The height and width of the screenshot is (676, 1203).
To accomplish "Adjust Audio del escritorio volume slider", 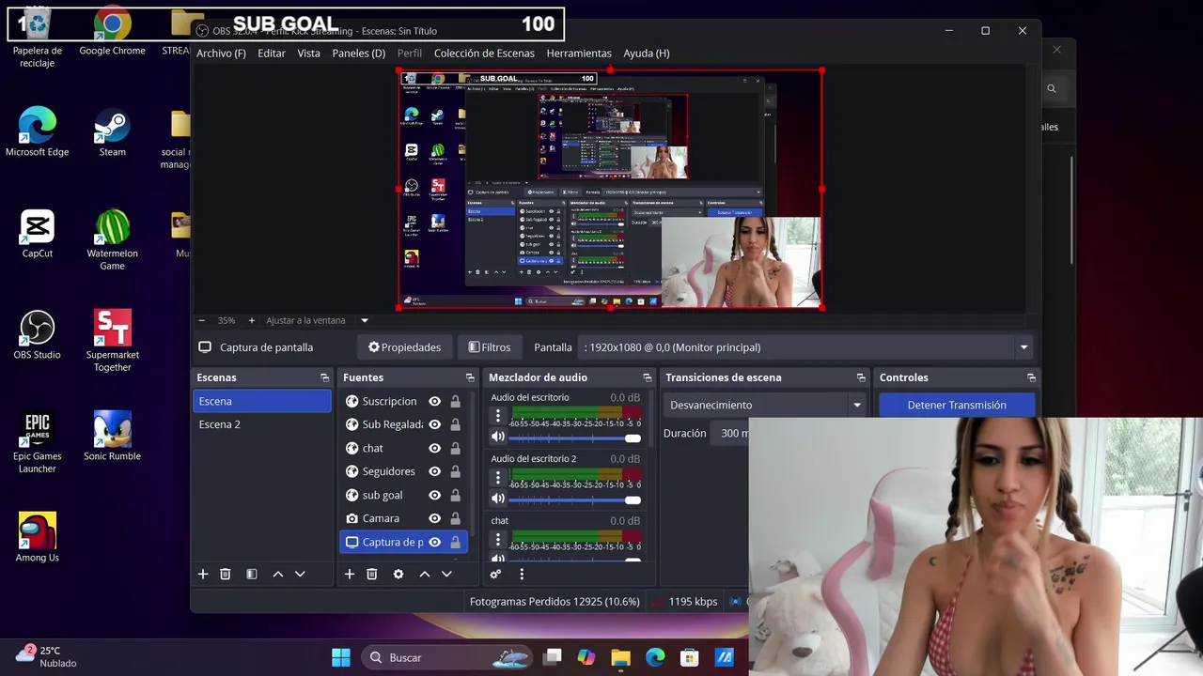I will (574, 438).
